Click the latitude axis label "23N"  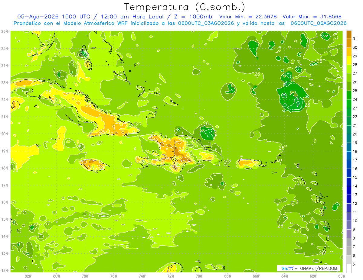(x=4, y=82)
